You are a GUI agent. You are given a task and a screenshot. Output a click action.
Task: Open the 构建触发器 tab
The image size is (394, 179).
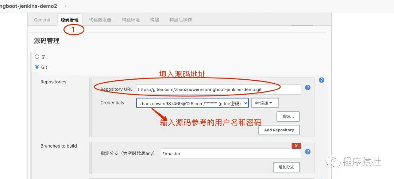[100, 20]
